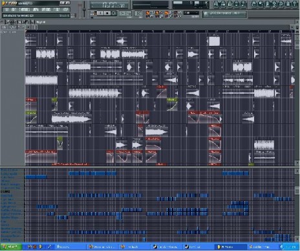Open the FILE menu

(x=6, y=10)
